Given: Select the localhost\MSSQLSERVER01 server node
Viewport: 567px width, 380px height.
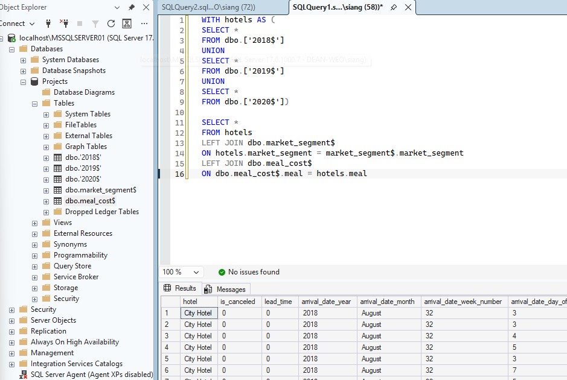Looking at the screenshot, I should 86,38.
